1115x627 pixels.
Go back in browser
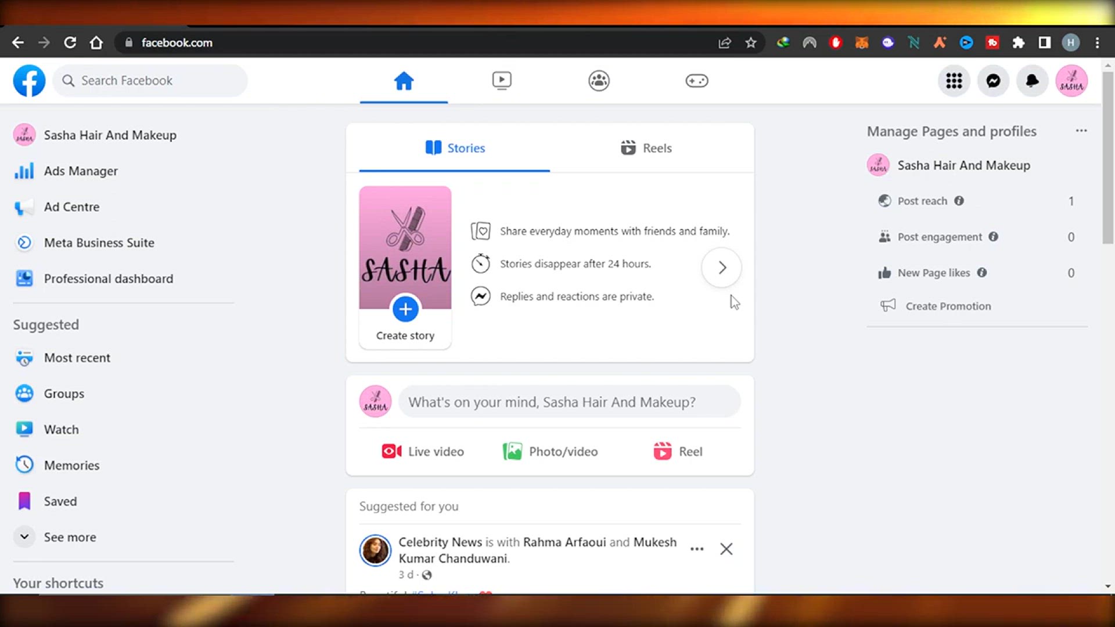(x=18, y=42)
